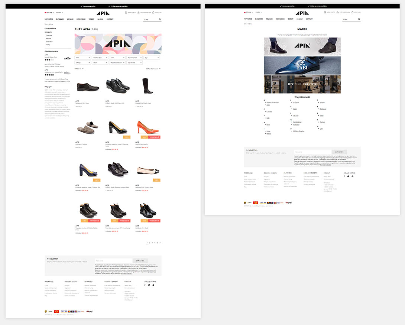Open the Nowości menu on the Buty Apia page
Image resolution: width=405 pixels, height=325 pixels.
pos(49,19)
